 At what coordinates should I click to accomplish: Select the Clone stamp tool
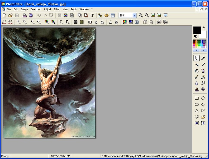197,90
